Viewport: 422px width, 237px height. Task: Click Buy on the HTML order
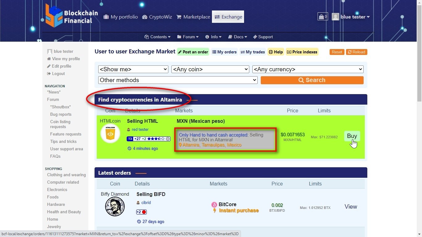pyautogui.click(x=352, y=136)
